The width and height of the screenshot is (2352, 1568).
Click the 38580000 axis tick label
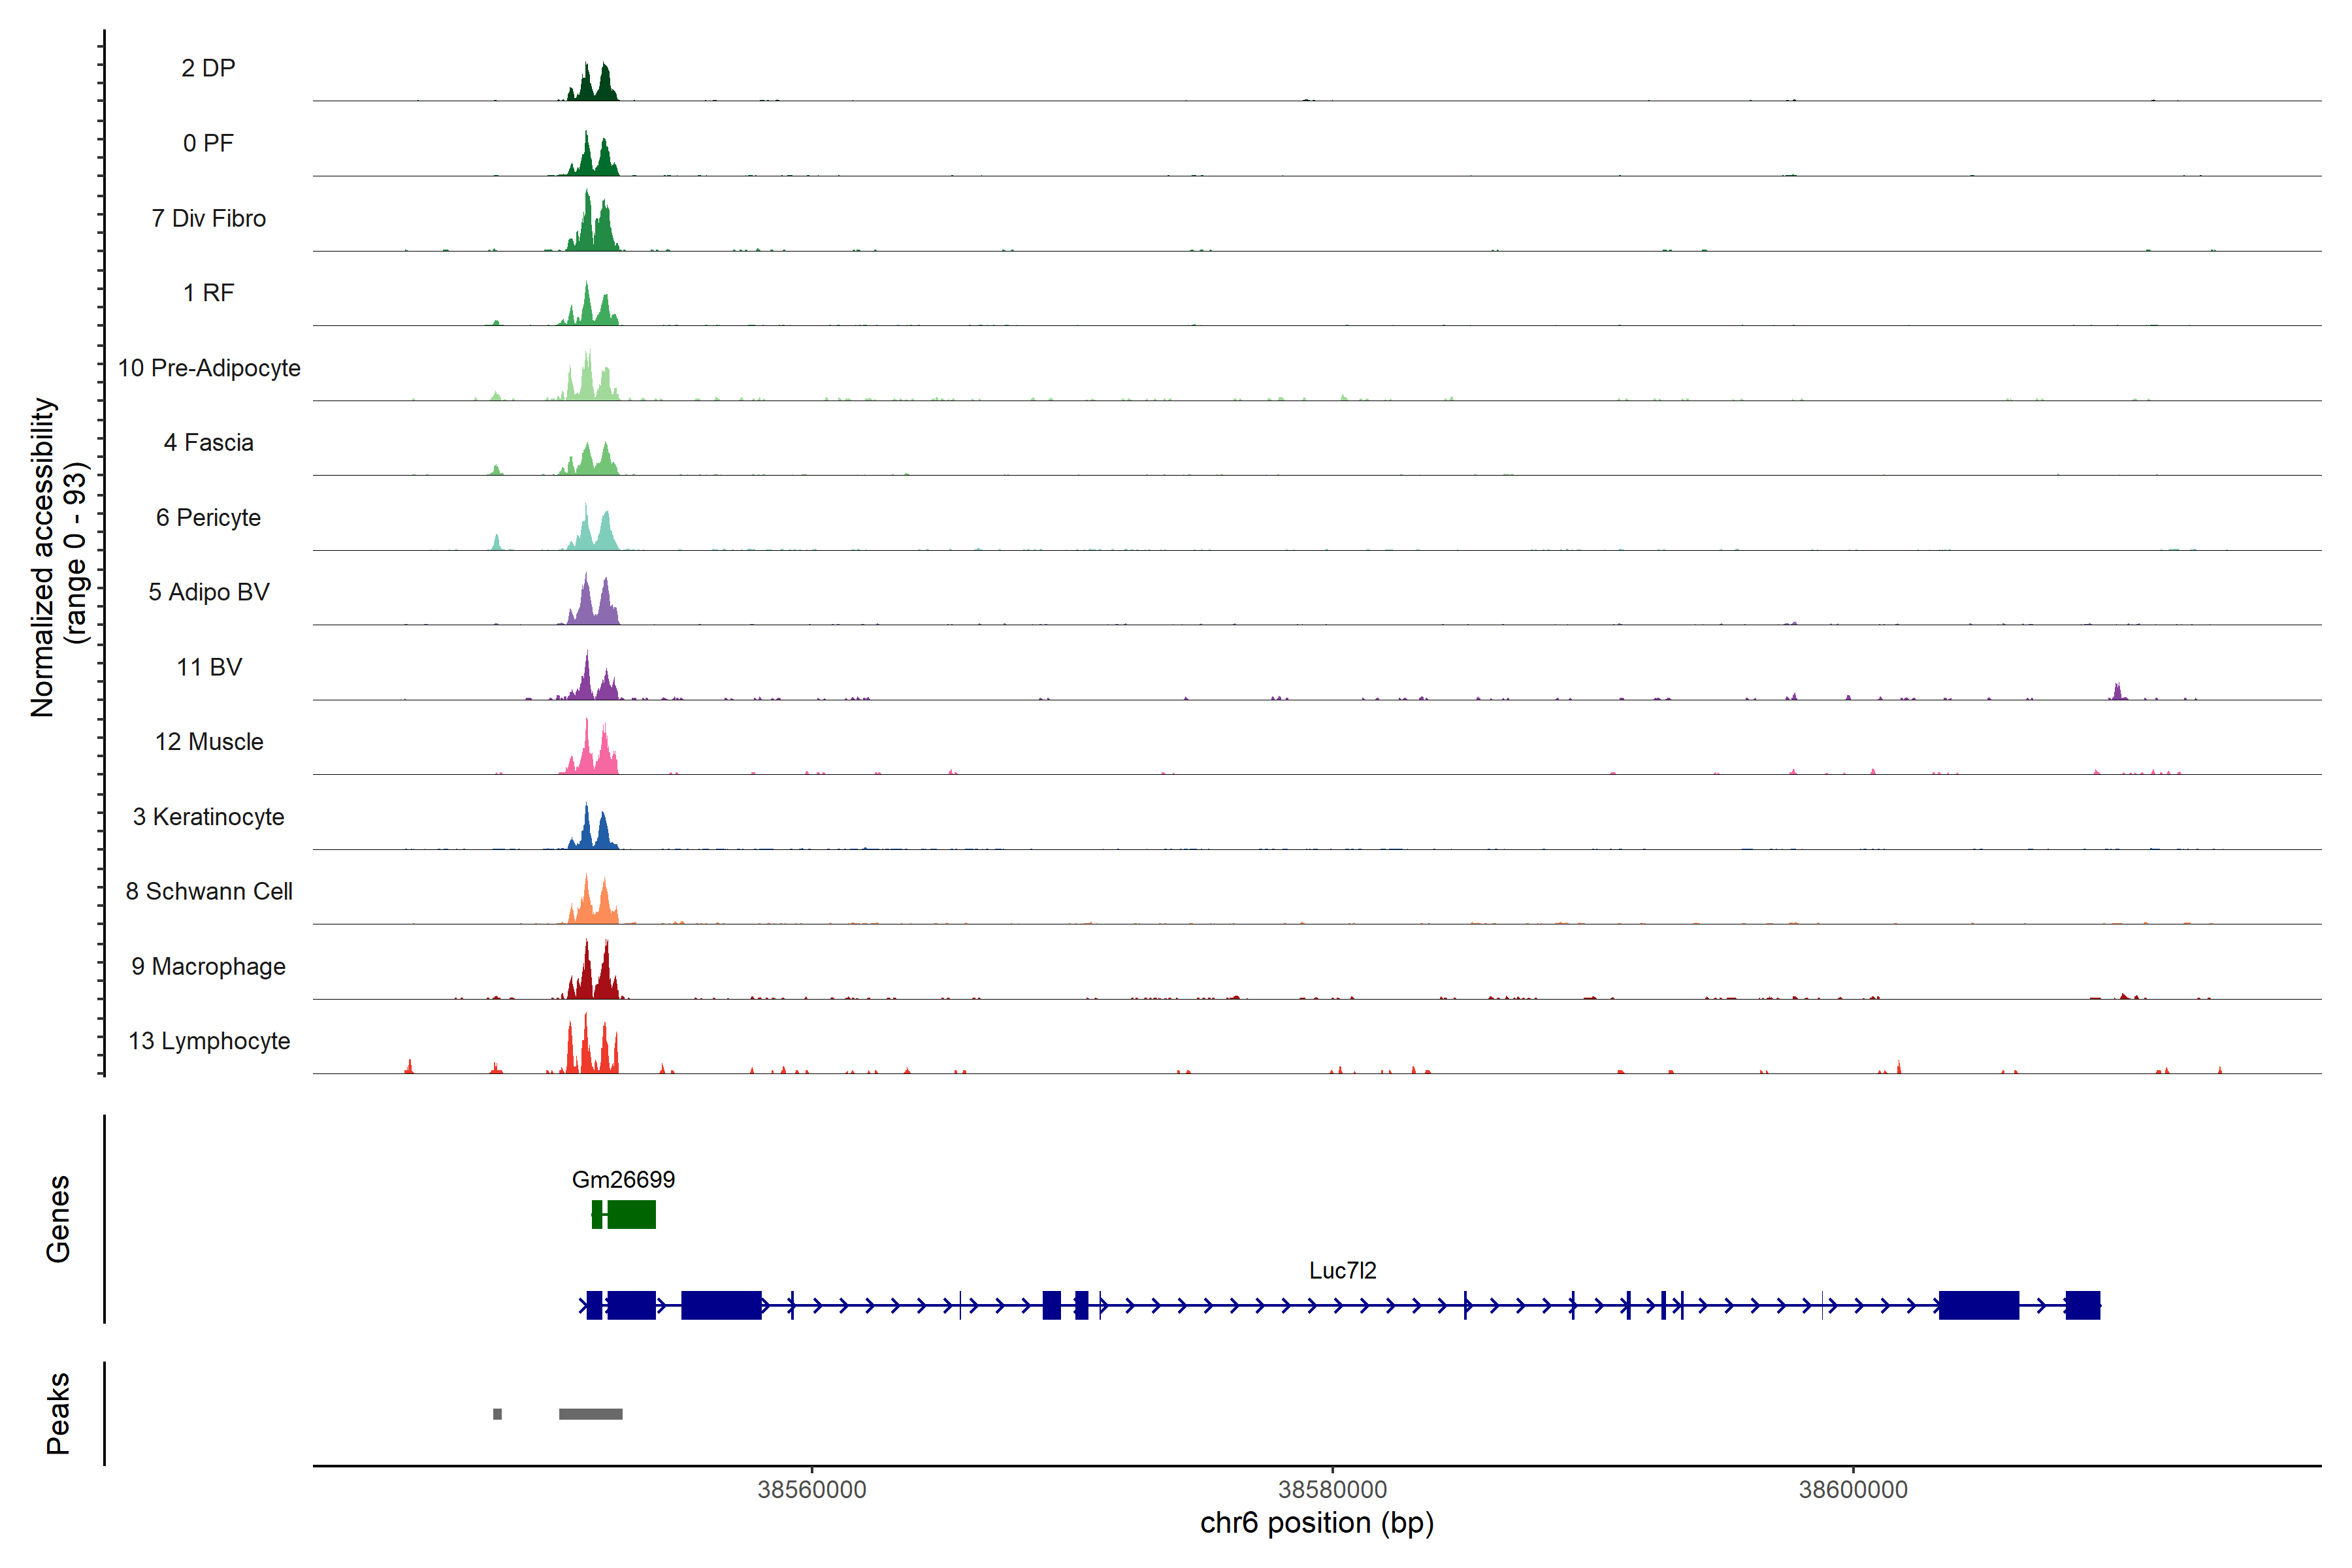[1332, 1489]
